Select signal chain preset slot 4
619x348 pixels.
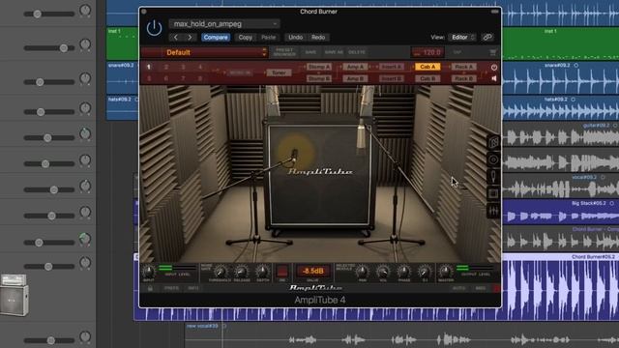tap(200, 67)
